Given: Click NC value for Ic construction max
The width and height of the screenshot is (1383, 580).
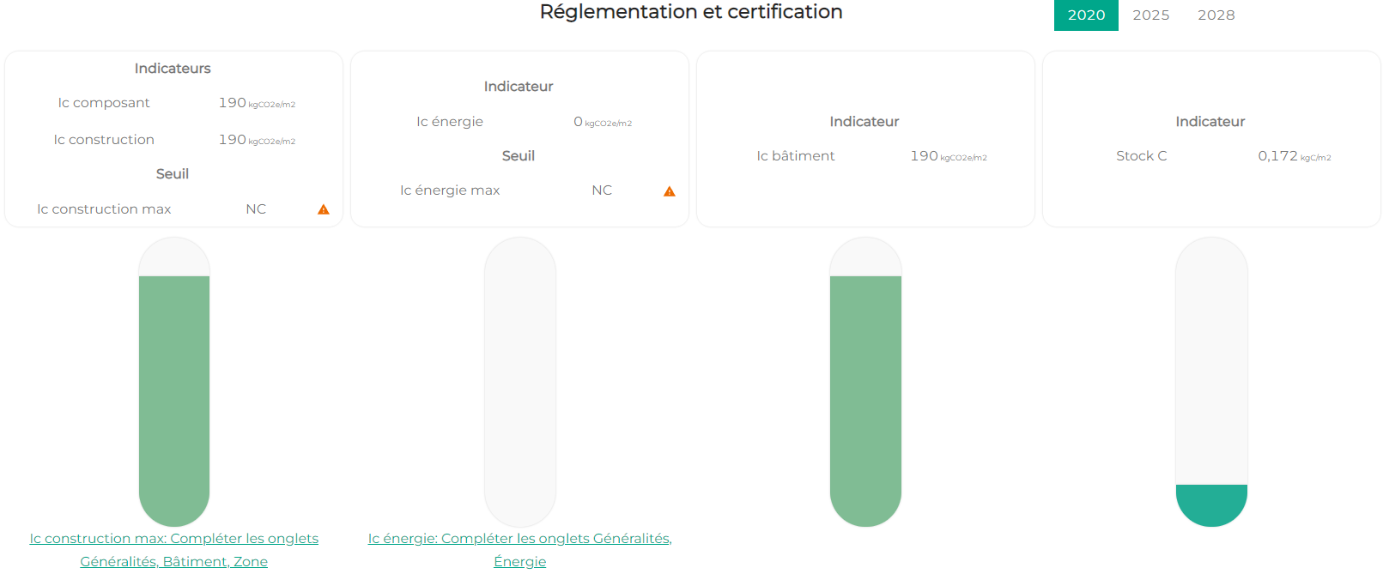Looking at the screenshot, I should [256, 209].
